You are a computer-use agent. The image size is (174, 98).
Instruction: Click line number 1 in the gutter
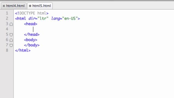(7, 13)
